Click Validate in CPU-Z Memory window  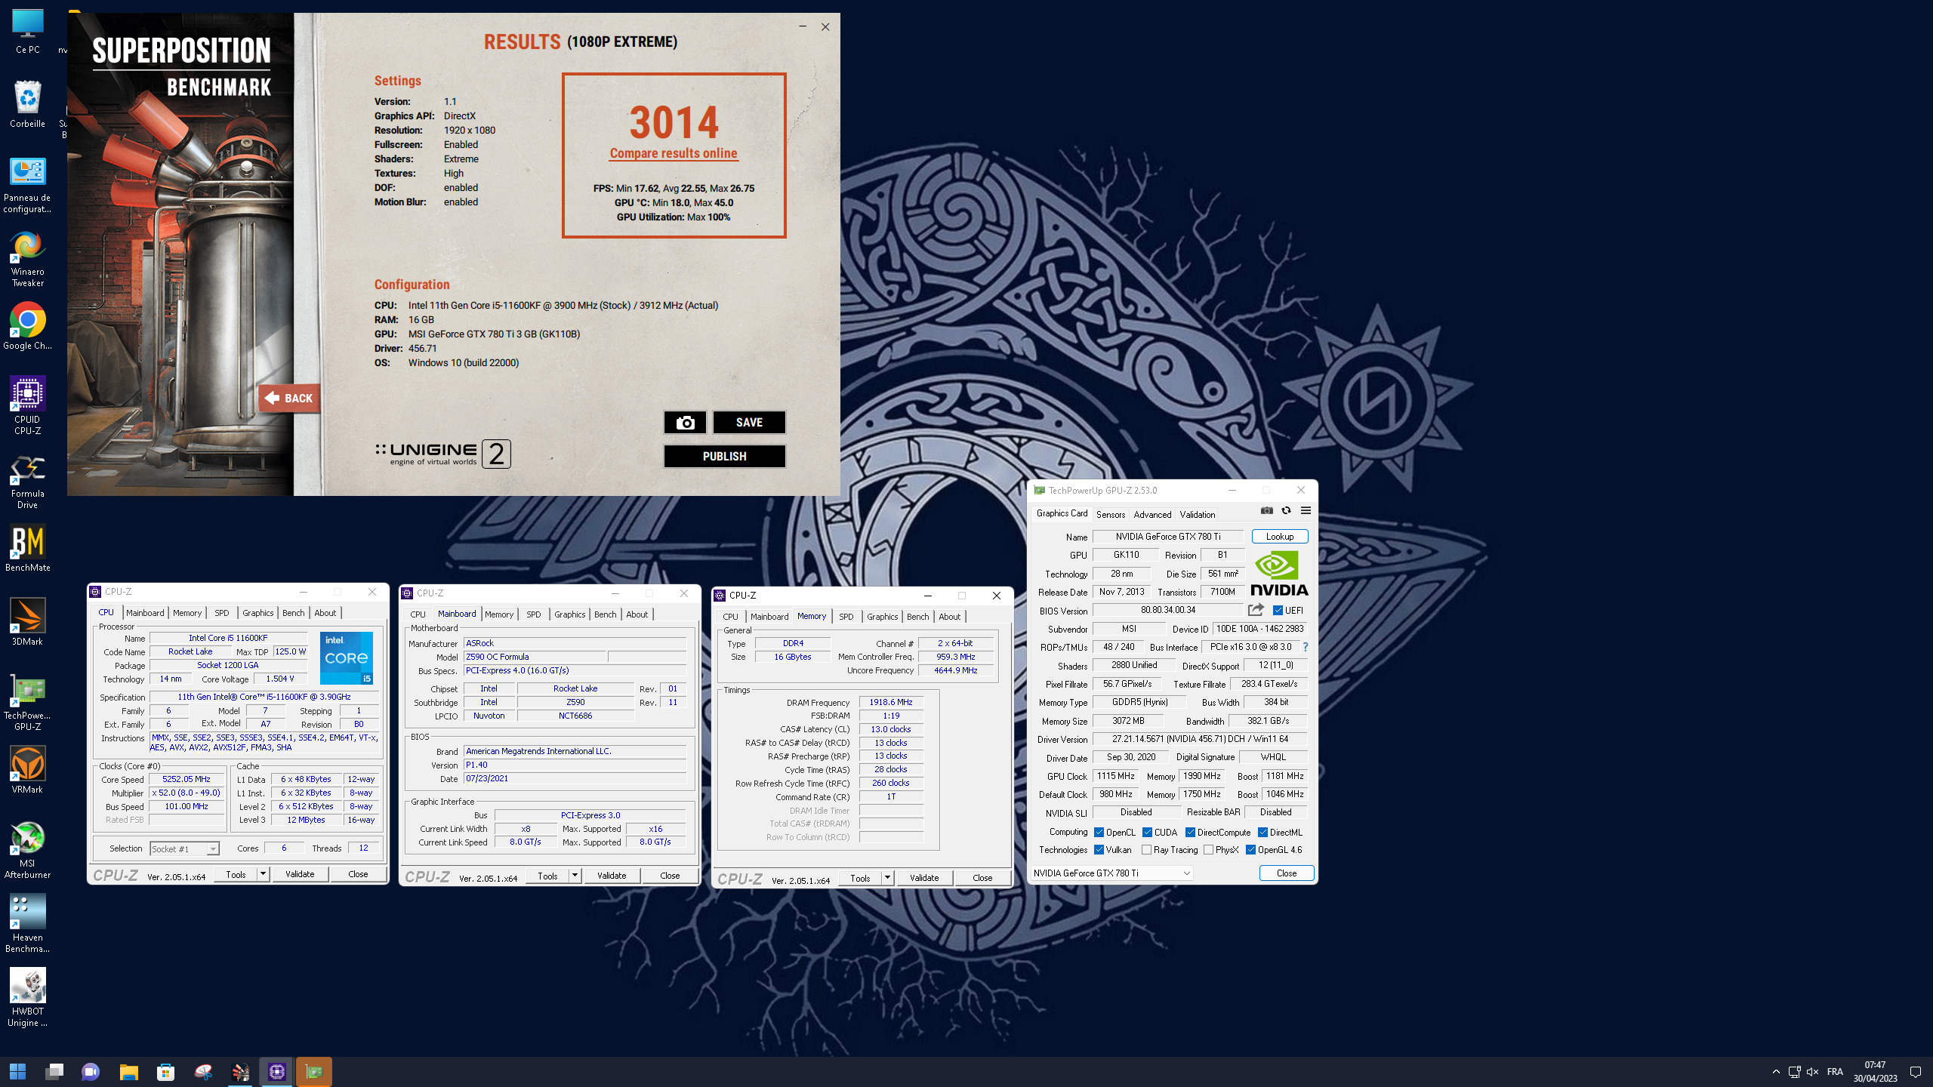pyautogui.click(x=924, y=878)
